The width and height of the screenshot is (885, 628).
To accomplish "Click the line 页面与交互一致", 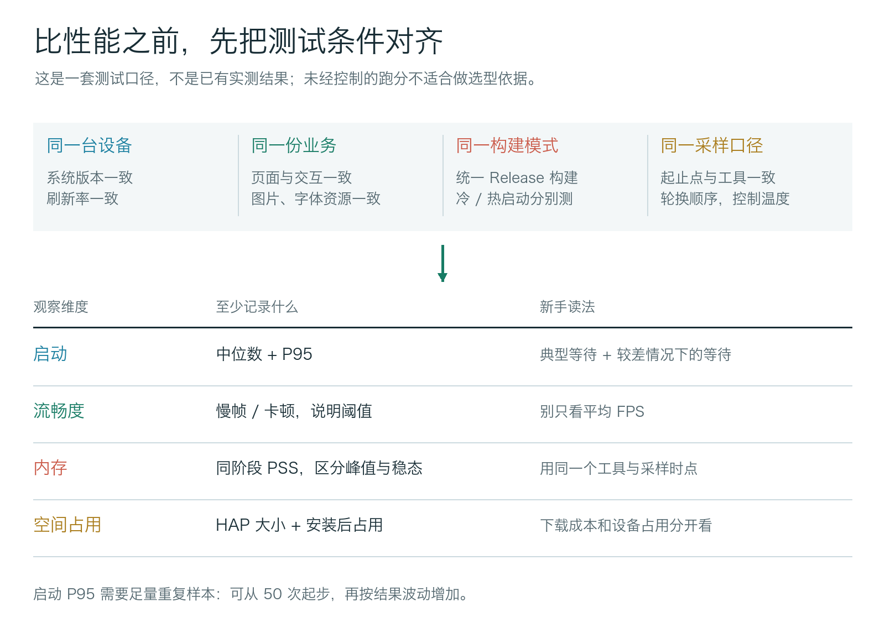I will tap(301, 177).
